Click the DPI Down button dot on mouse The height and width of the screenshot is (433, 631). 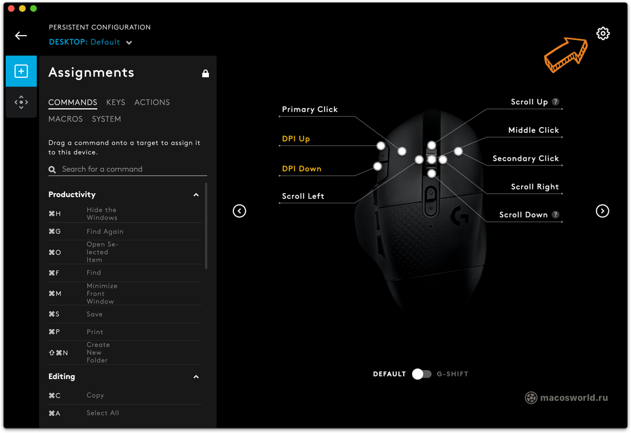click(x=378, y=166)
